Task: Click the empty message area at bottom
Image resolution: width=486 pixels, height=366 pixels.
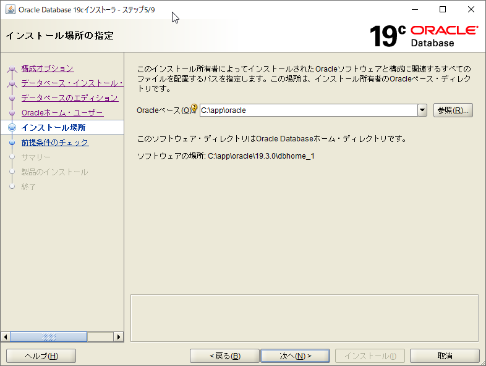Action: 304,318
